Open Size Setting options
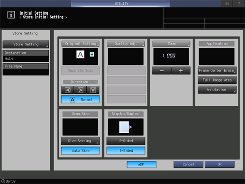Viewport: 245px width, 184px height. (x=81, y=141)
